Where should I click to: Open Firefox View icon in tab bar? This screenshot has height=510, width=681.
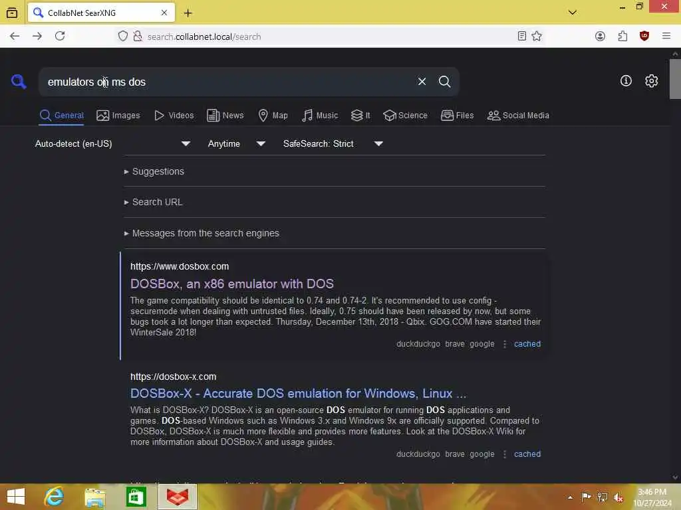pos(12,13)
